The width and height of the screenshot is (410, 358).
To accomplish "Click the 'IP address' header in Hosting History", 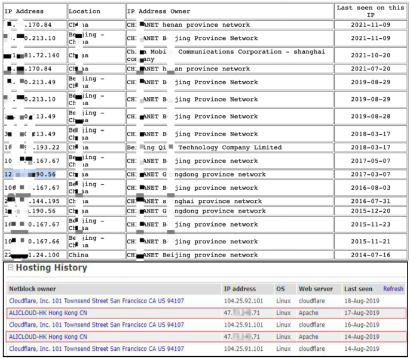I will [x=240, y=289].
